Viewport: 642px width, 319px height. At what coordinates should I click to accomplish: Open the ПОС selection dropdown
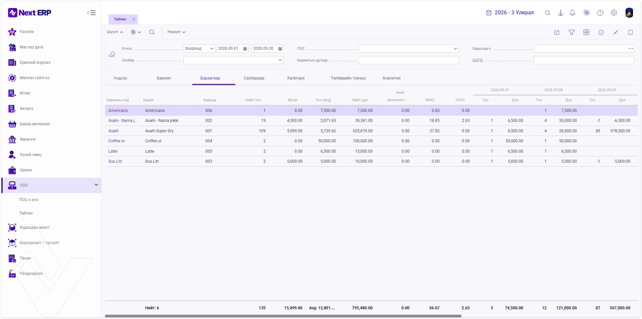tap(408, 48)
